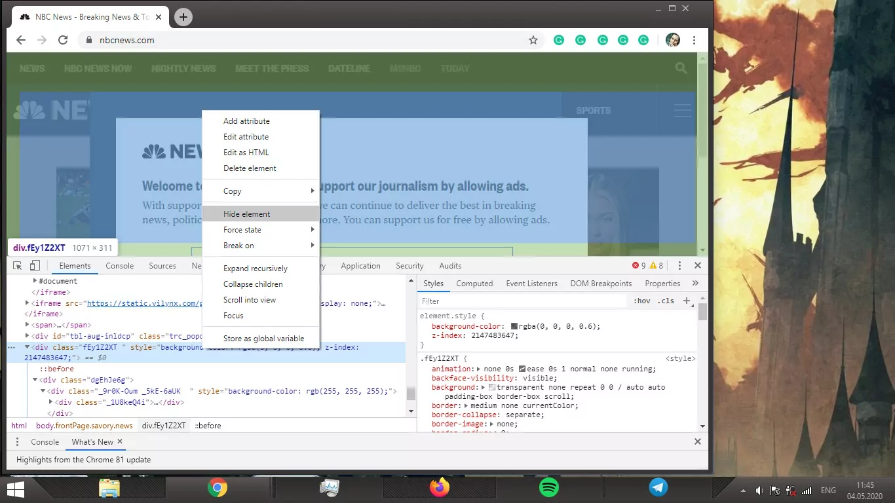Image resolution: width=895 pixels, height=503 pixels.
Task: Click the Chrome taskbar icon
Action: pyautogui.click(x=218, y=488)
